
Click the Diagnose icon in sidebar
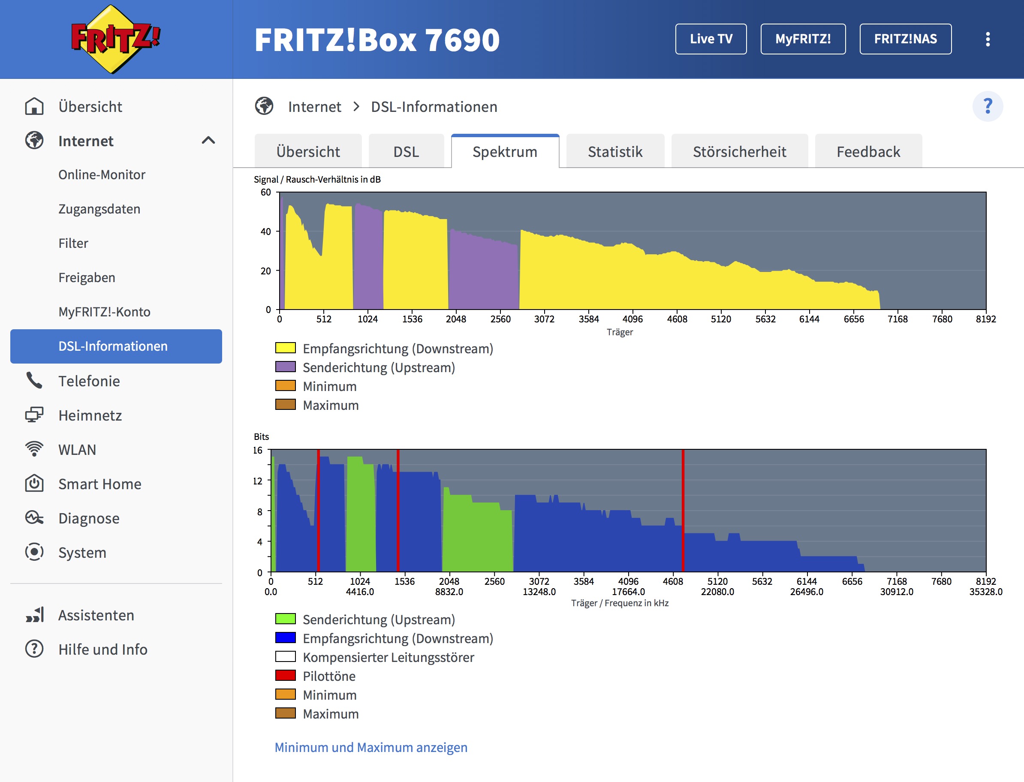tap(34, 517)
